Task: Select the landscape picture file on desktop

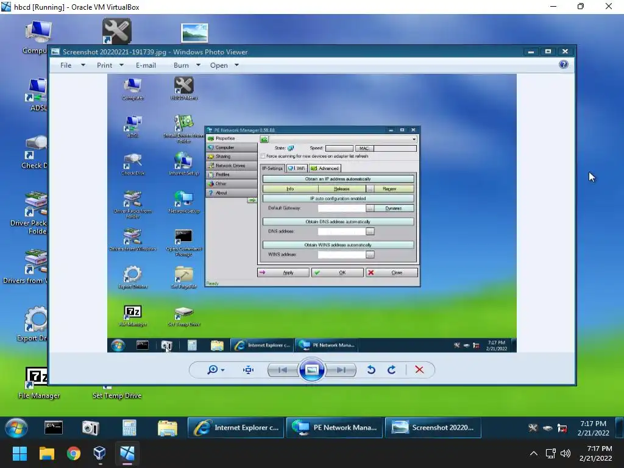Action: click(194, 33)
